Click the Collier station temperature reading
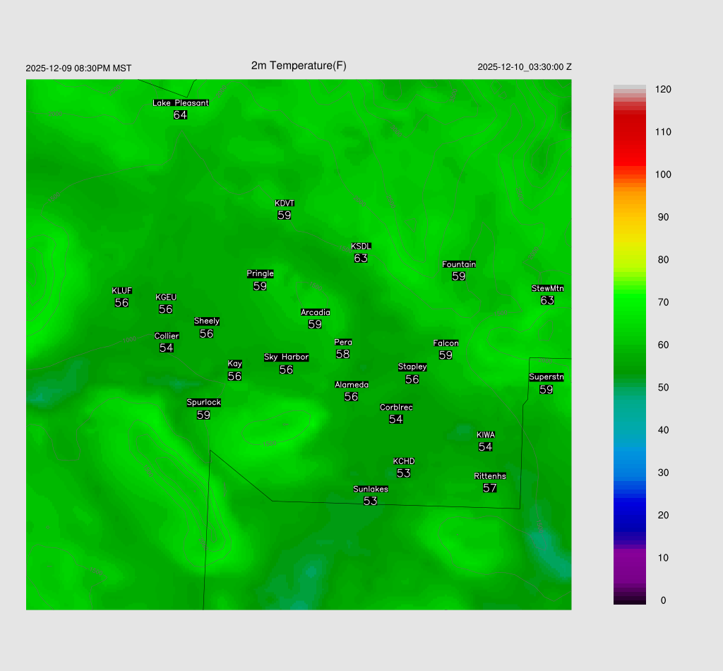The image size is (723, 671). pyautogui.click(x=167, y=348)
